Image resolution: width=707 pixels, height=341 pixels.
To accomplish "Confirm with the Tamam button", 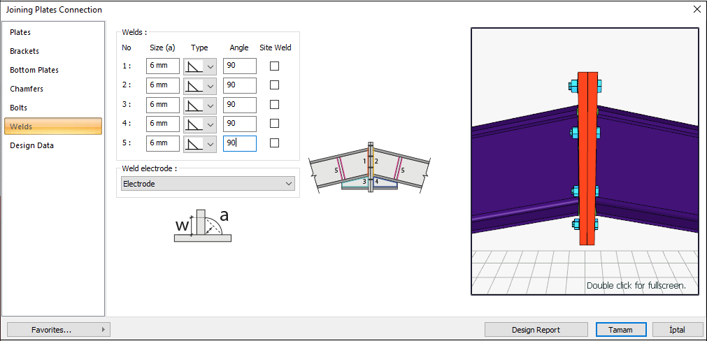I will tap(621, 330).
